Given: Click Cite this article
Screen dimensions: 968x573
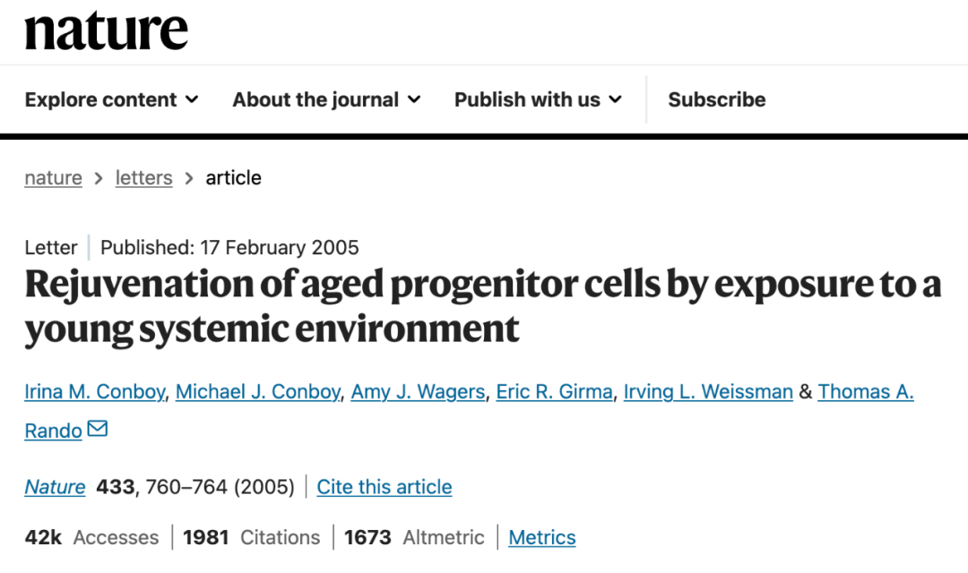Looking at the screenshot, I should coord(384,487).
